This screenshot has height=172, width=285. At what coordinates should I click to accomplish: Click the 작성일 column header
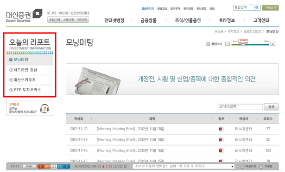pos(78,119)
